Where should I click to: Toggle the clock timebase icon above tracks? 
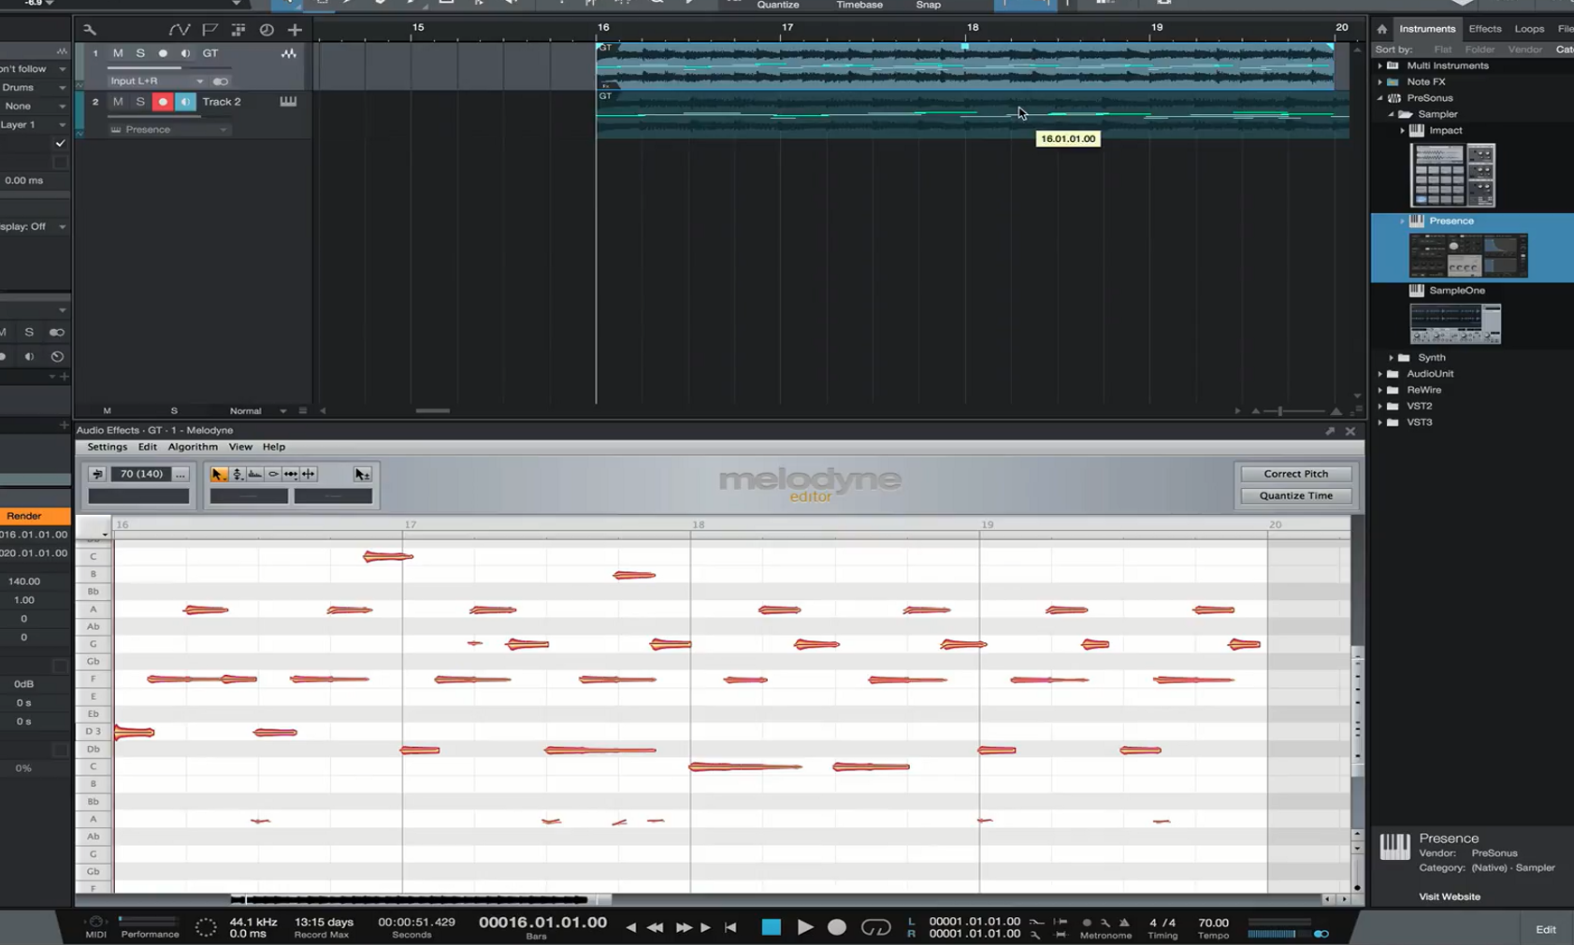(x=267, y=30)
